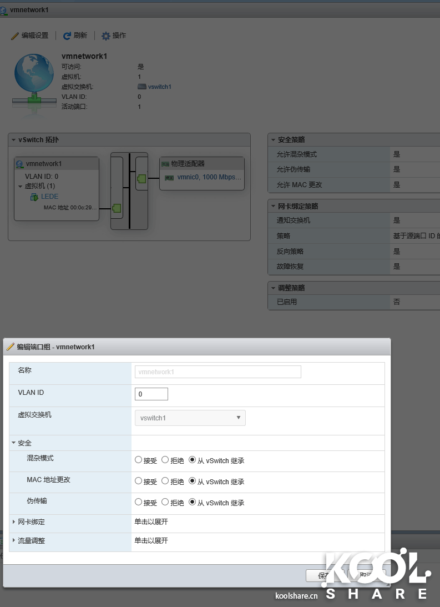This screenshot has height=607, width=440.
Task: Click the vswitch1 switch icon link
Action: pos(142,87)
